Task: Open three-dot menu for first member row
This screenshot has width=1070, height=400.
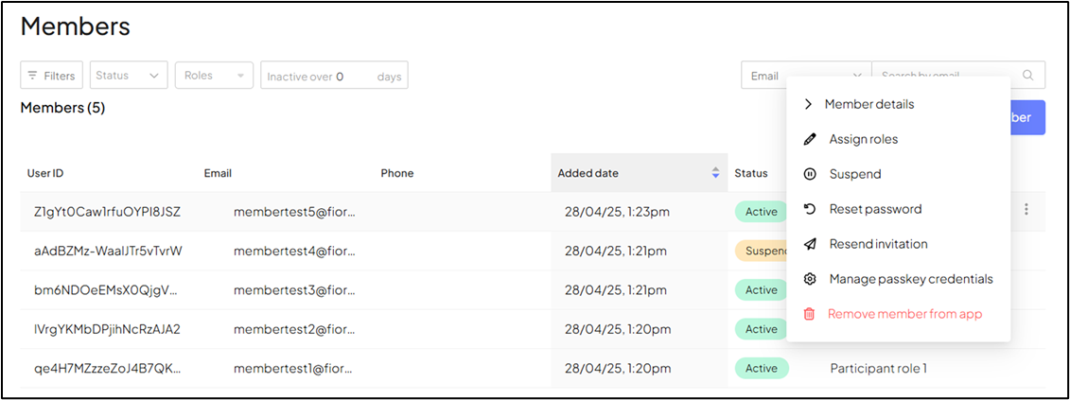Action: [x=1026, y=210]
